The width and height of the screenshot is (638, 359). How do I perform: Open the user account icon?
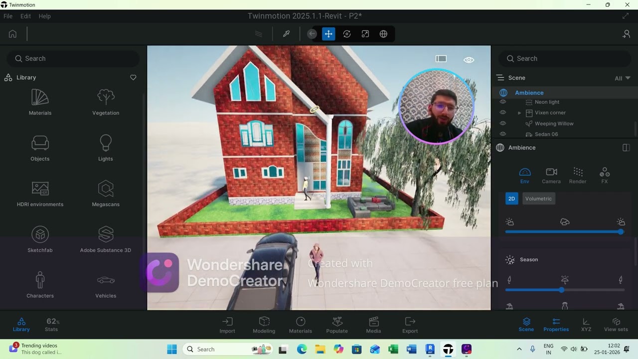pos(627,34)
